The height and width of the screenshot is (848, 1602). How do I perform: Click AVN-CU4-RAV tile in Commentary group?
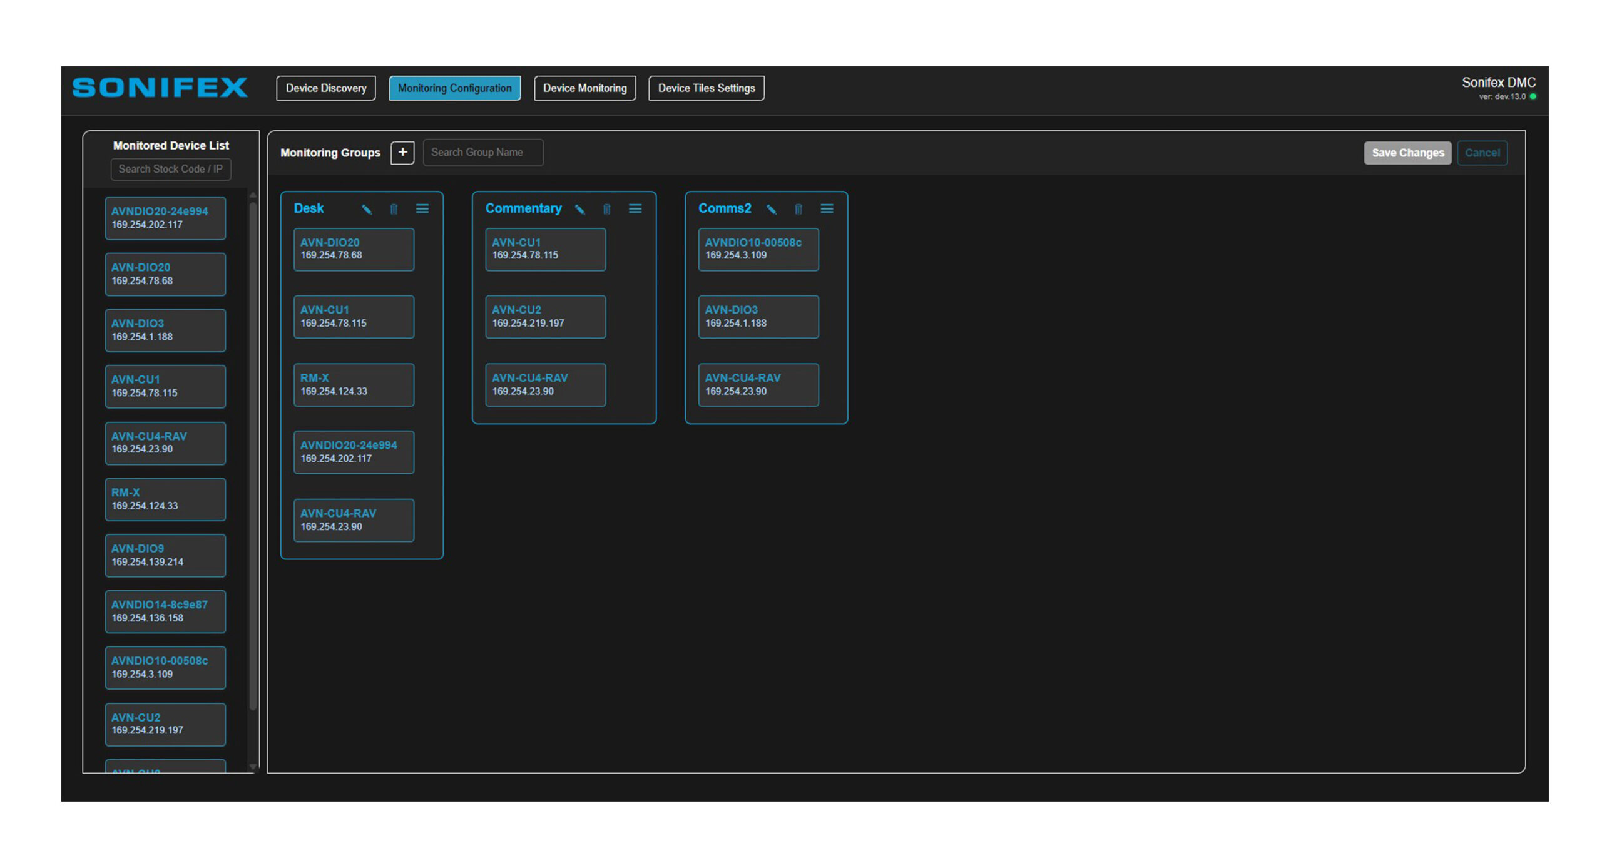coord(545,385)
